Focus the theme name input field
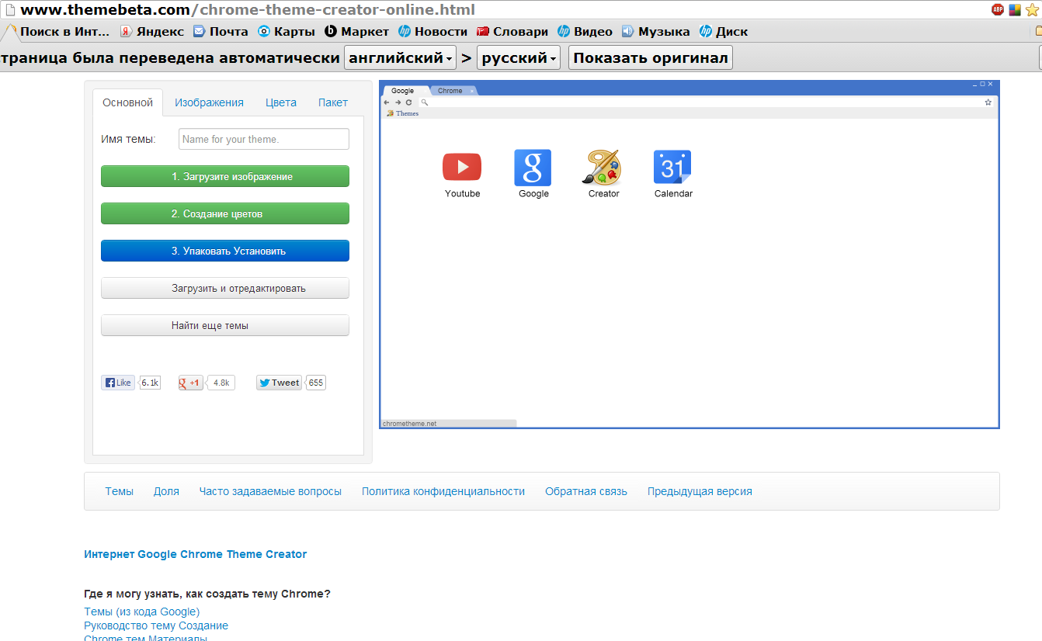Viewport: 1042px width, 641px height. point(264,139)
